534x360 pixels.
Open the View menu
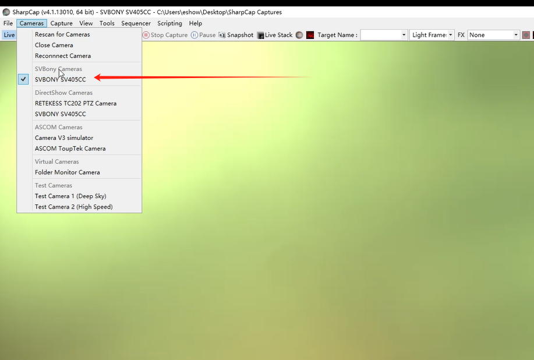tap(86, 23)
